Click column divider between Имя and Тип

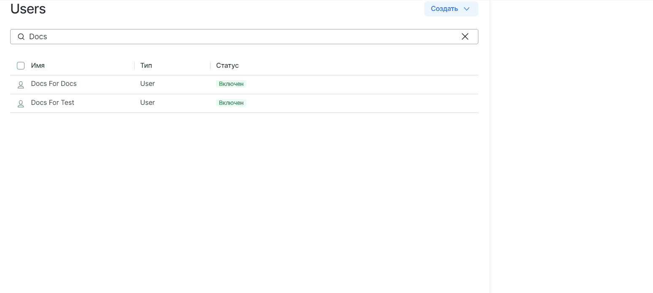pyautogui.click(x=135, y=66)
